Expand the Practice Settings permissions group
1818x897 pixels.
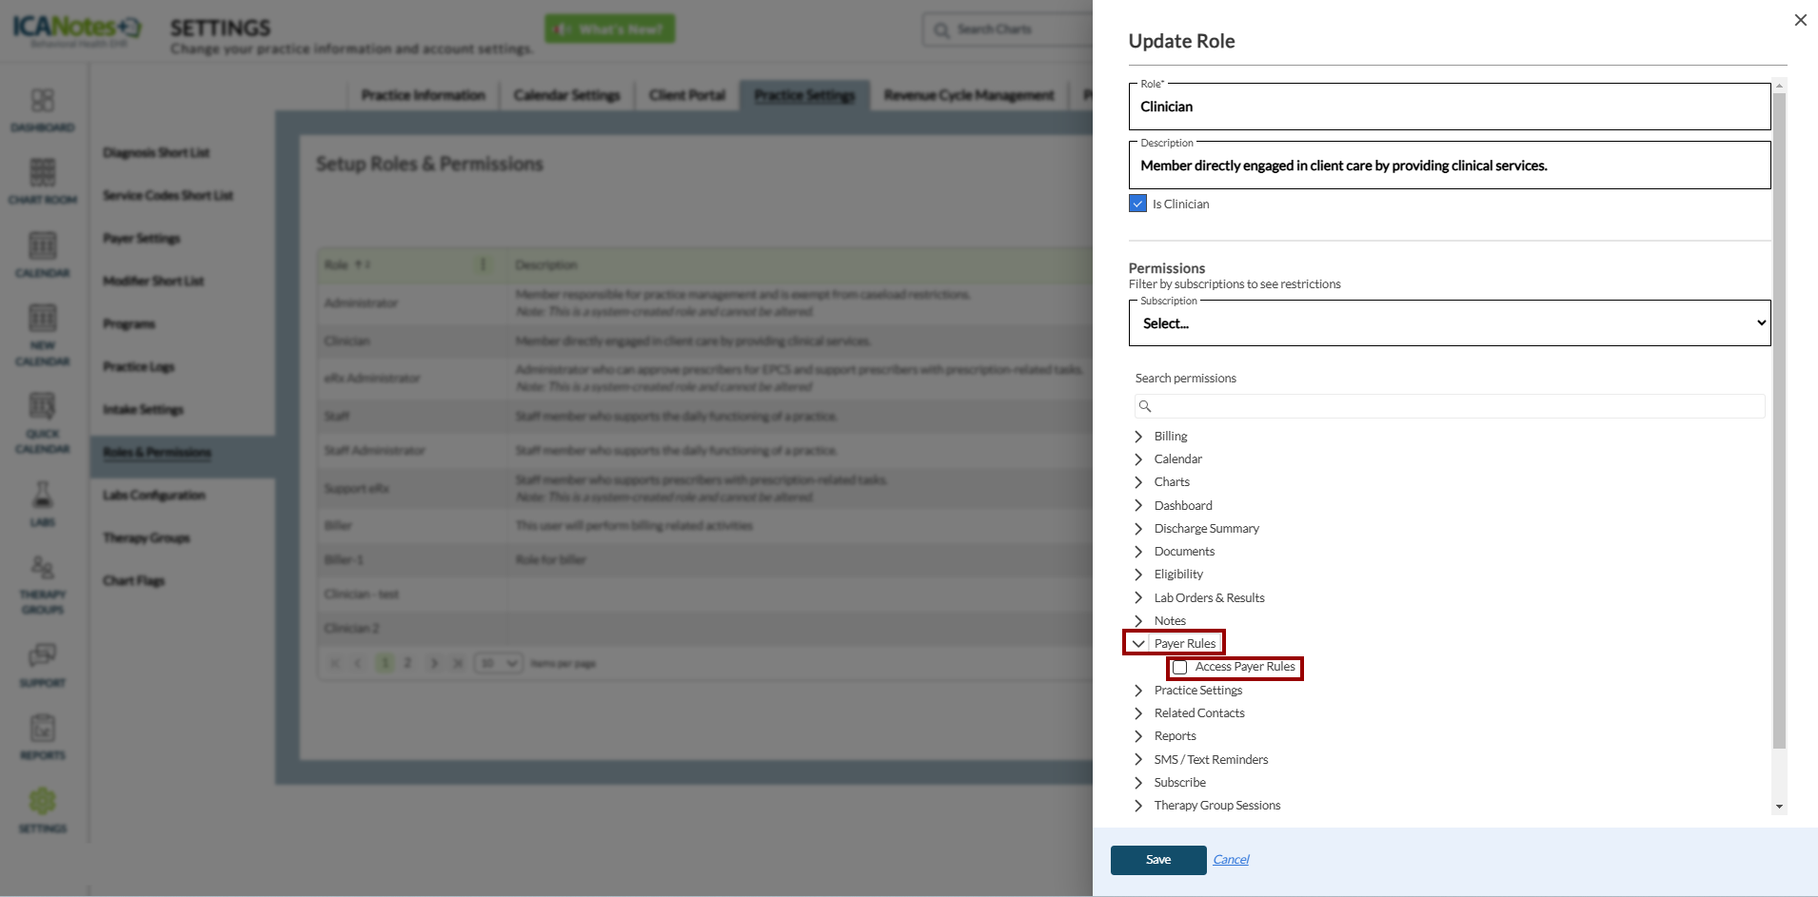click(1138, 691)
